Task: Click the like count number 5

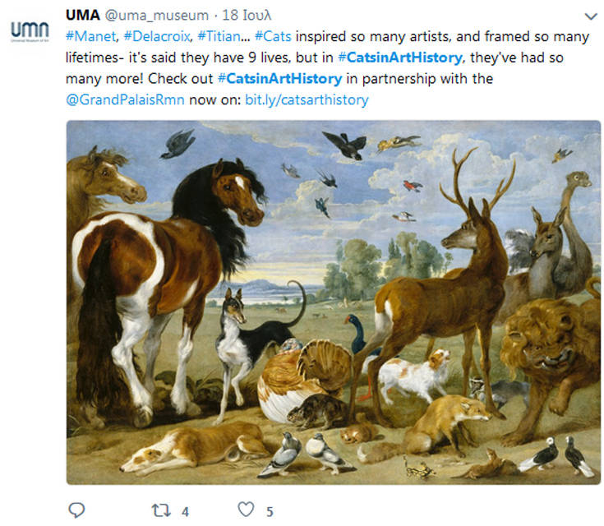Action: [269, 511]
